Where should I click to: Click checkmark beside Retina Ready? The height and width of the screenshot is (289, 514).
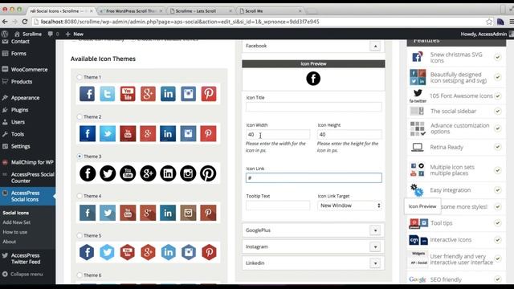coord(498,147)
